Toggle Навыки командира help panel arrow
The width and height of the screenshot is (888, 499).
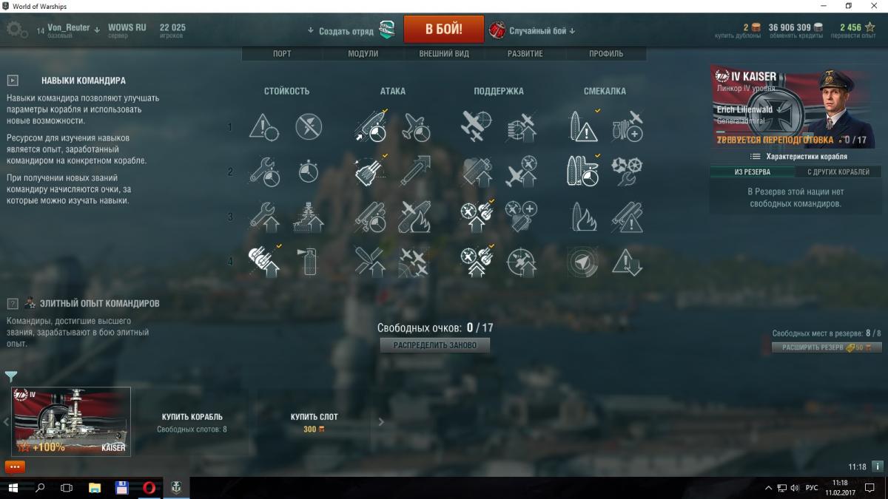point(13,81)
